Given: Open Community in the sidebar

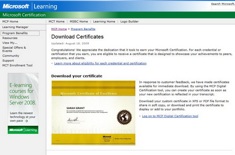Looking at the screenshot, I should click(11, 56).
